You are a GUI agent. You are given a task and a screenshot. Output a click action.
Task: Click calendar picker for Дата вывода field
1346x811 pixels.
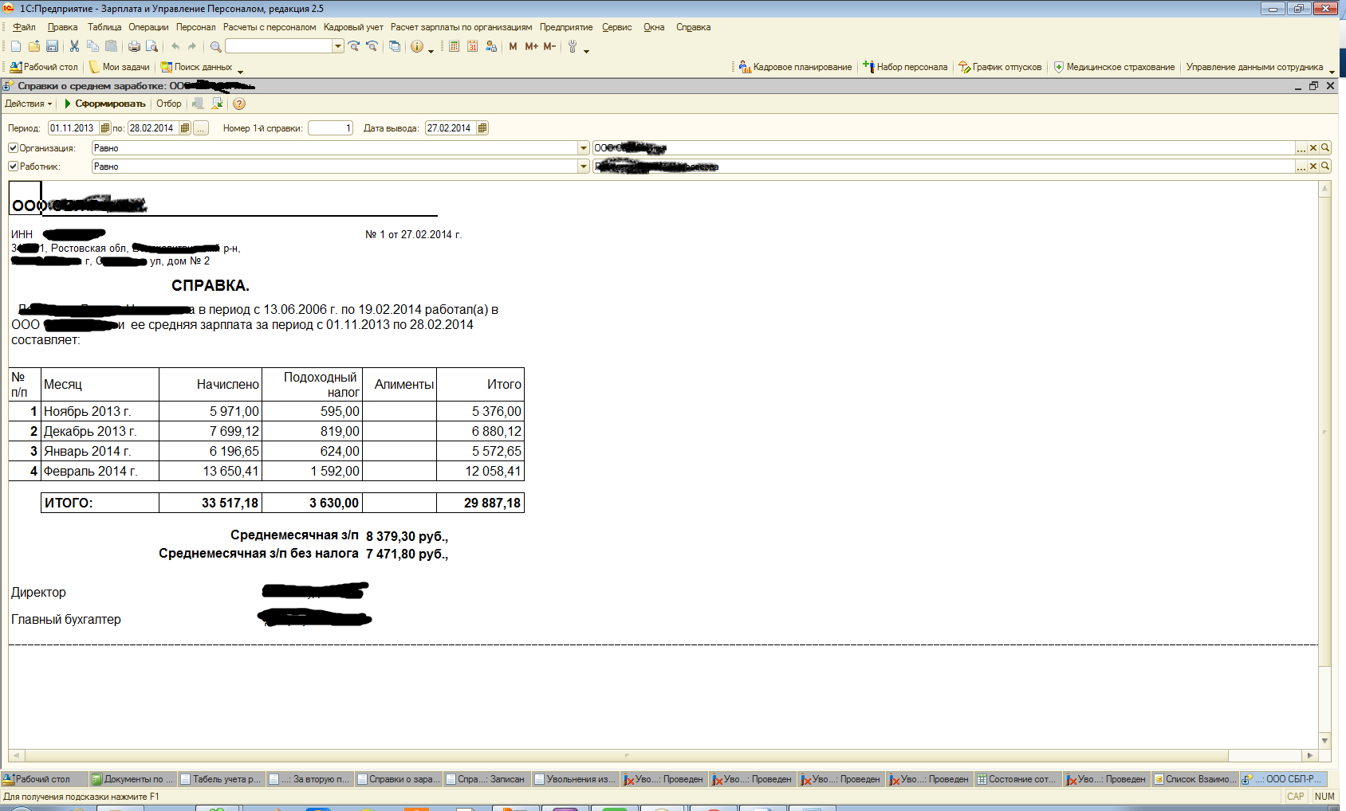[x=482, y=128]
